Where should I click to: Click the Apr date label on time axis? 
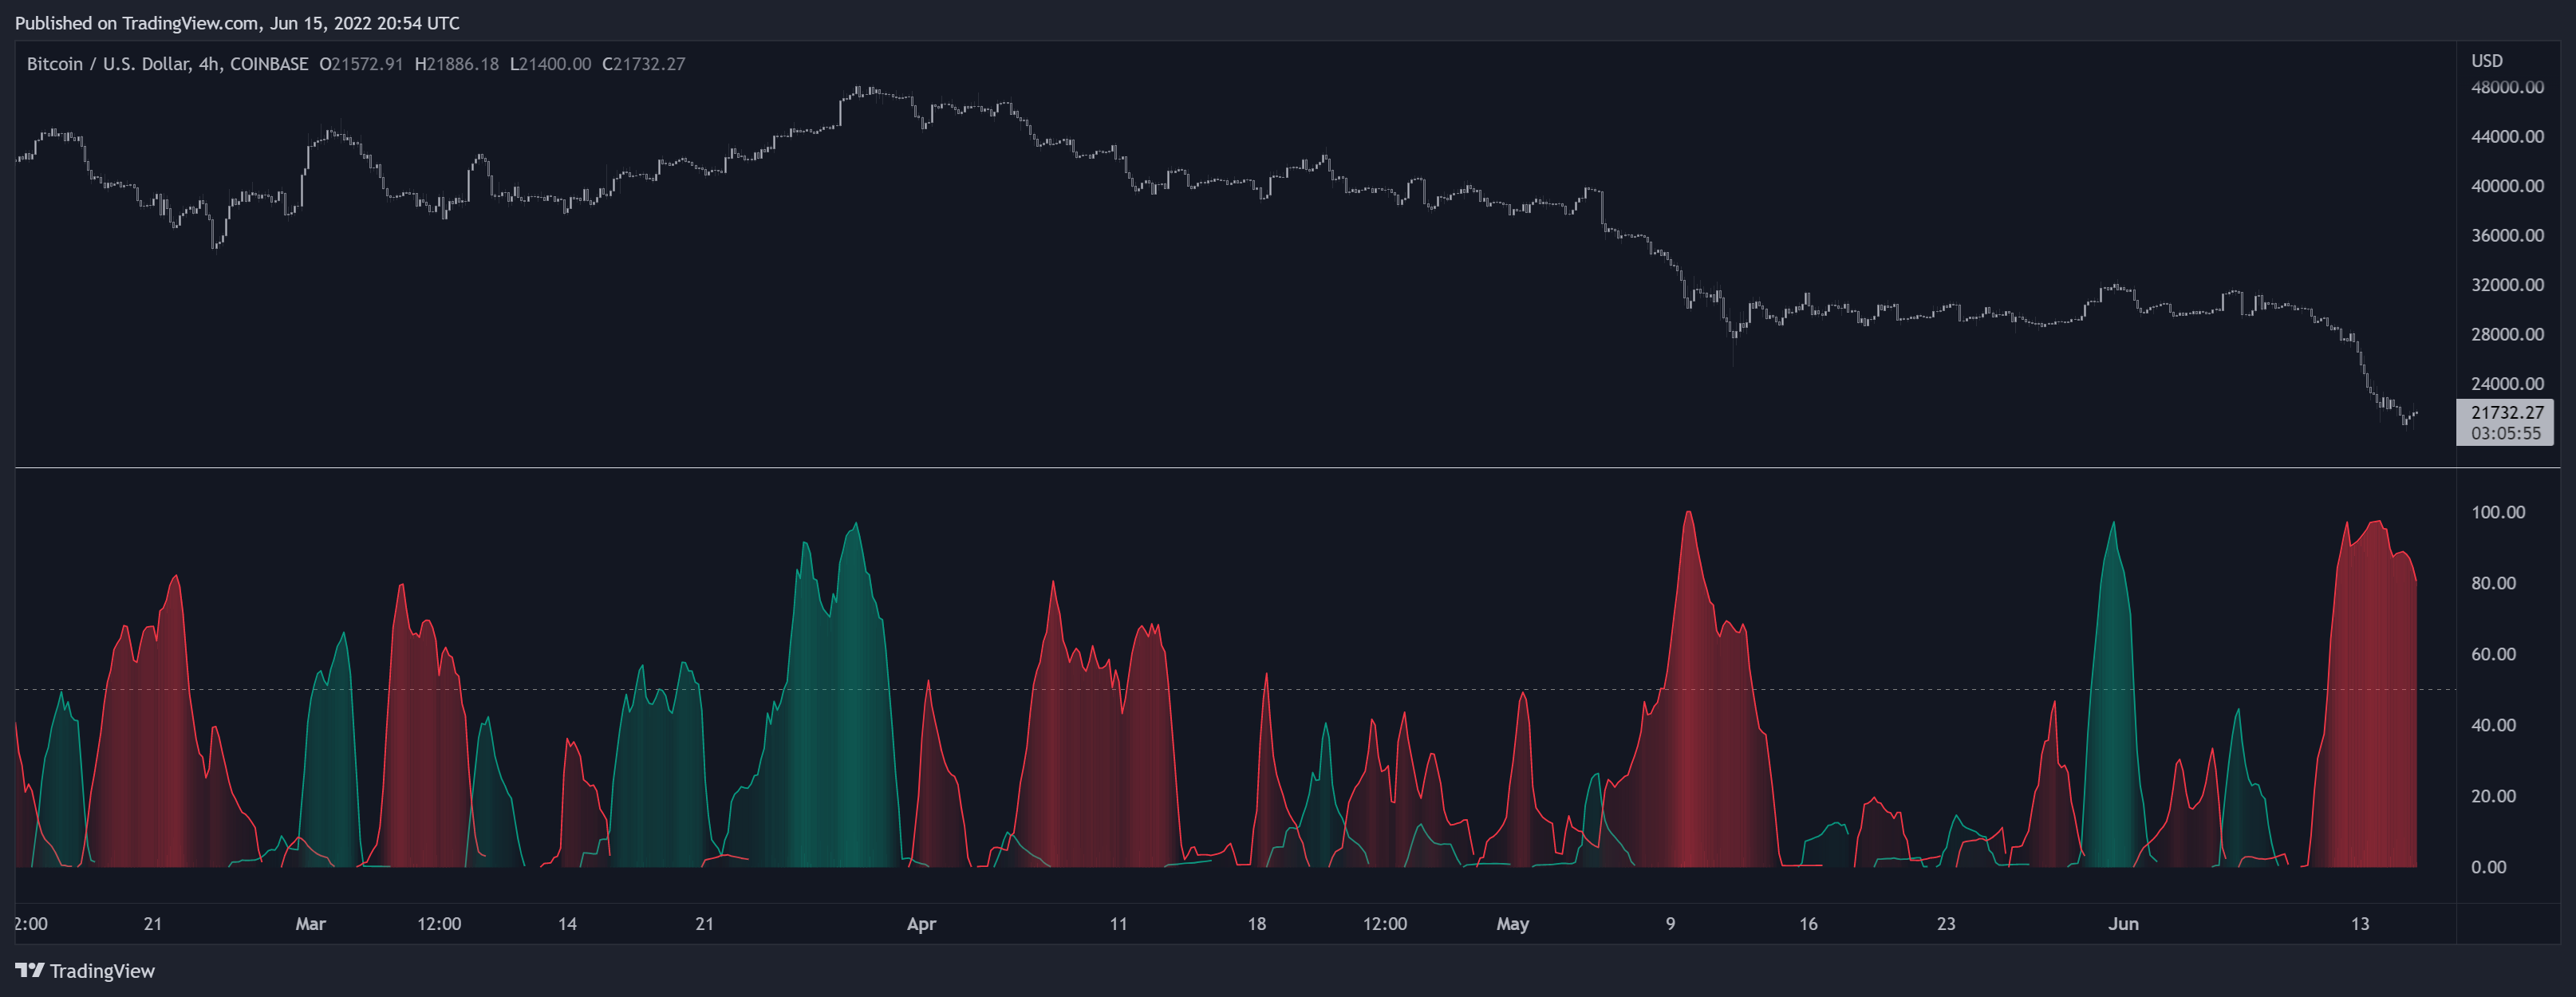[x=921, y=924]
